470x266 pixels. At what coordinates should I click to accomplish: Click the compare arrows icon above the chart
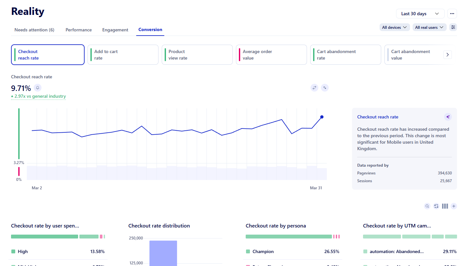[314, 87]
